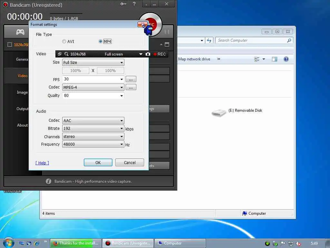Open the audio Codec dropdown AAC

(x=93, y=121)
